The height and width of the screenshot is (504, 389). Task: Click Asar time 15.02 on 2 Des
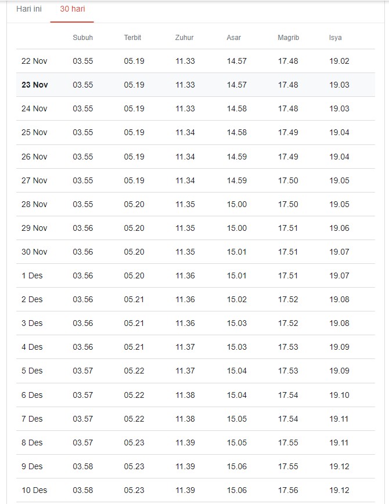click(236, 299)
